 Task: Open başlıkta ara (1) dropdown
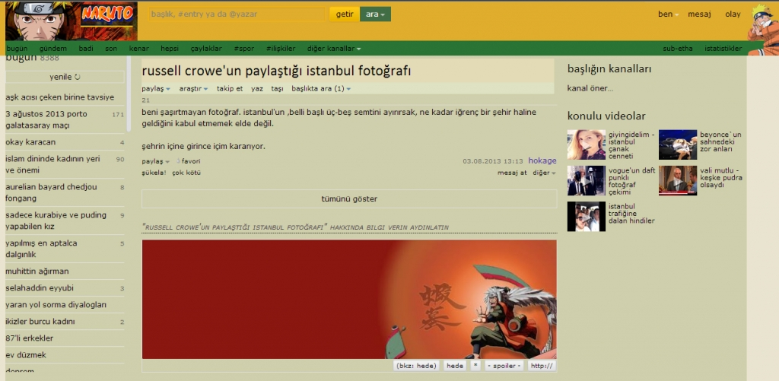coord(321,89)
